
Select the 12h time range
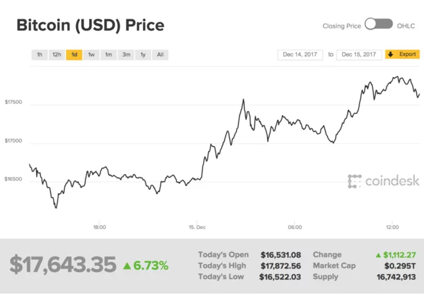tap(57, 55)
